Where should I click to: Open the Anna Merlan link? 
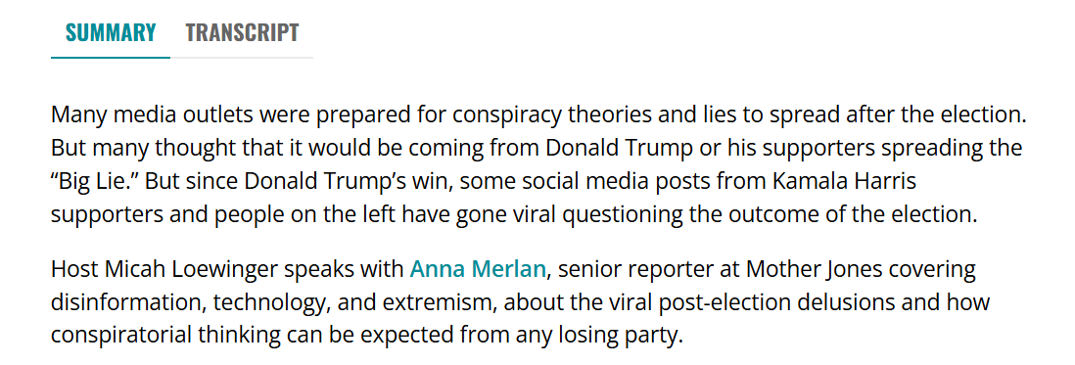(478, 269)
